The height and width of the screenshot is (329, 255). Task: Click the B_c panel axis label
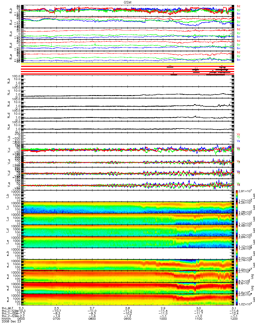pyautogui.click(x=11, y=22)
